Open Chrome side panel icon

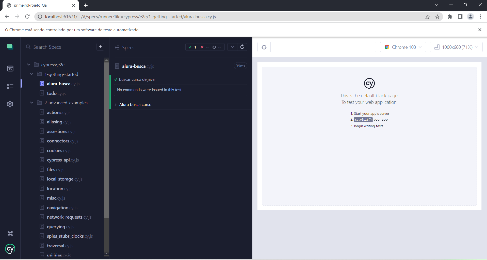pyautogui.click(x=460, y=17)
